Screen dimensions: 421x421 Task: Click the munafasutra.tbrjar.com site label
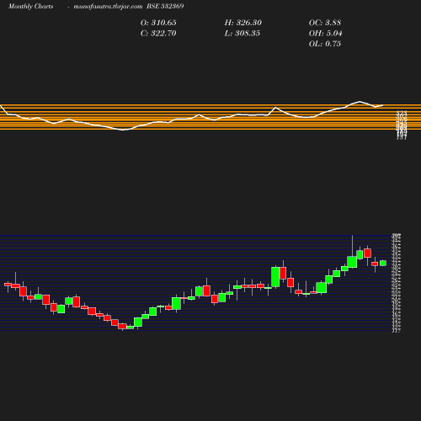pyautogui.click(x=108, y=7)
